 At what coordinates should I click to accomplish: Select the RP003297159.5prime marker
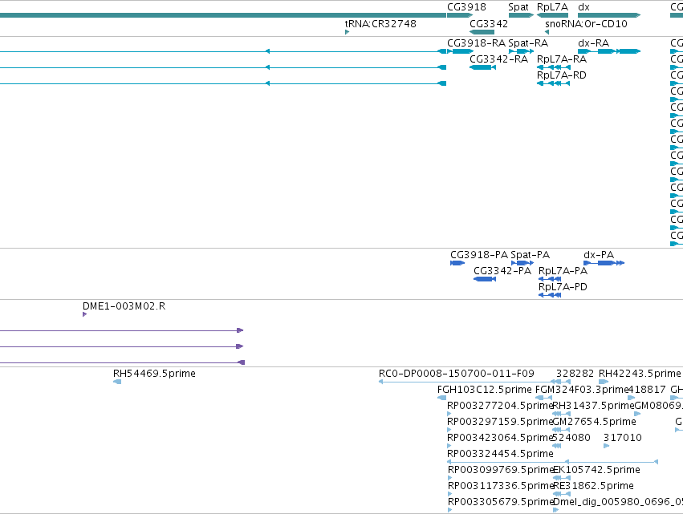[x=449, y=430]
